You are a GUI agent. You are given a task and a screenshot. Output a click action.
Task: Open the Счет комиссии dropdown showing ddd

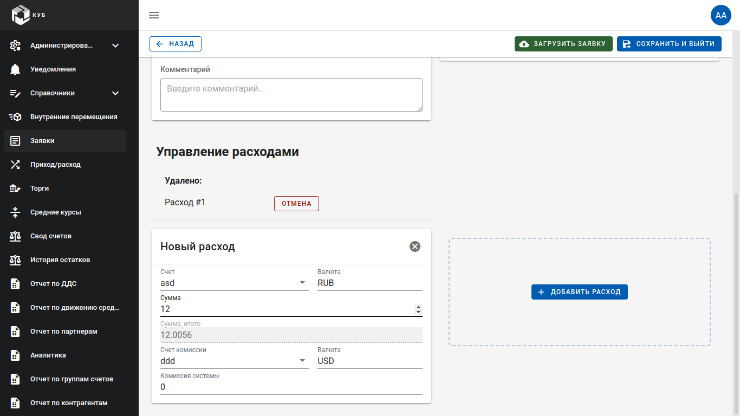pyautogui.click(x=235, y=361)
